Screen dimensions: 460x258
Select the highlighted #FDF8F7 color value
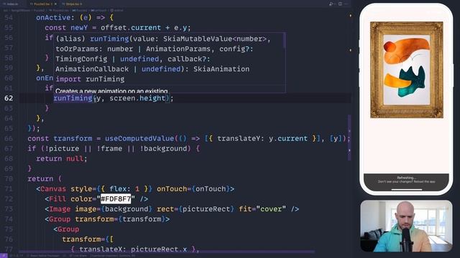116,199
